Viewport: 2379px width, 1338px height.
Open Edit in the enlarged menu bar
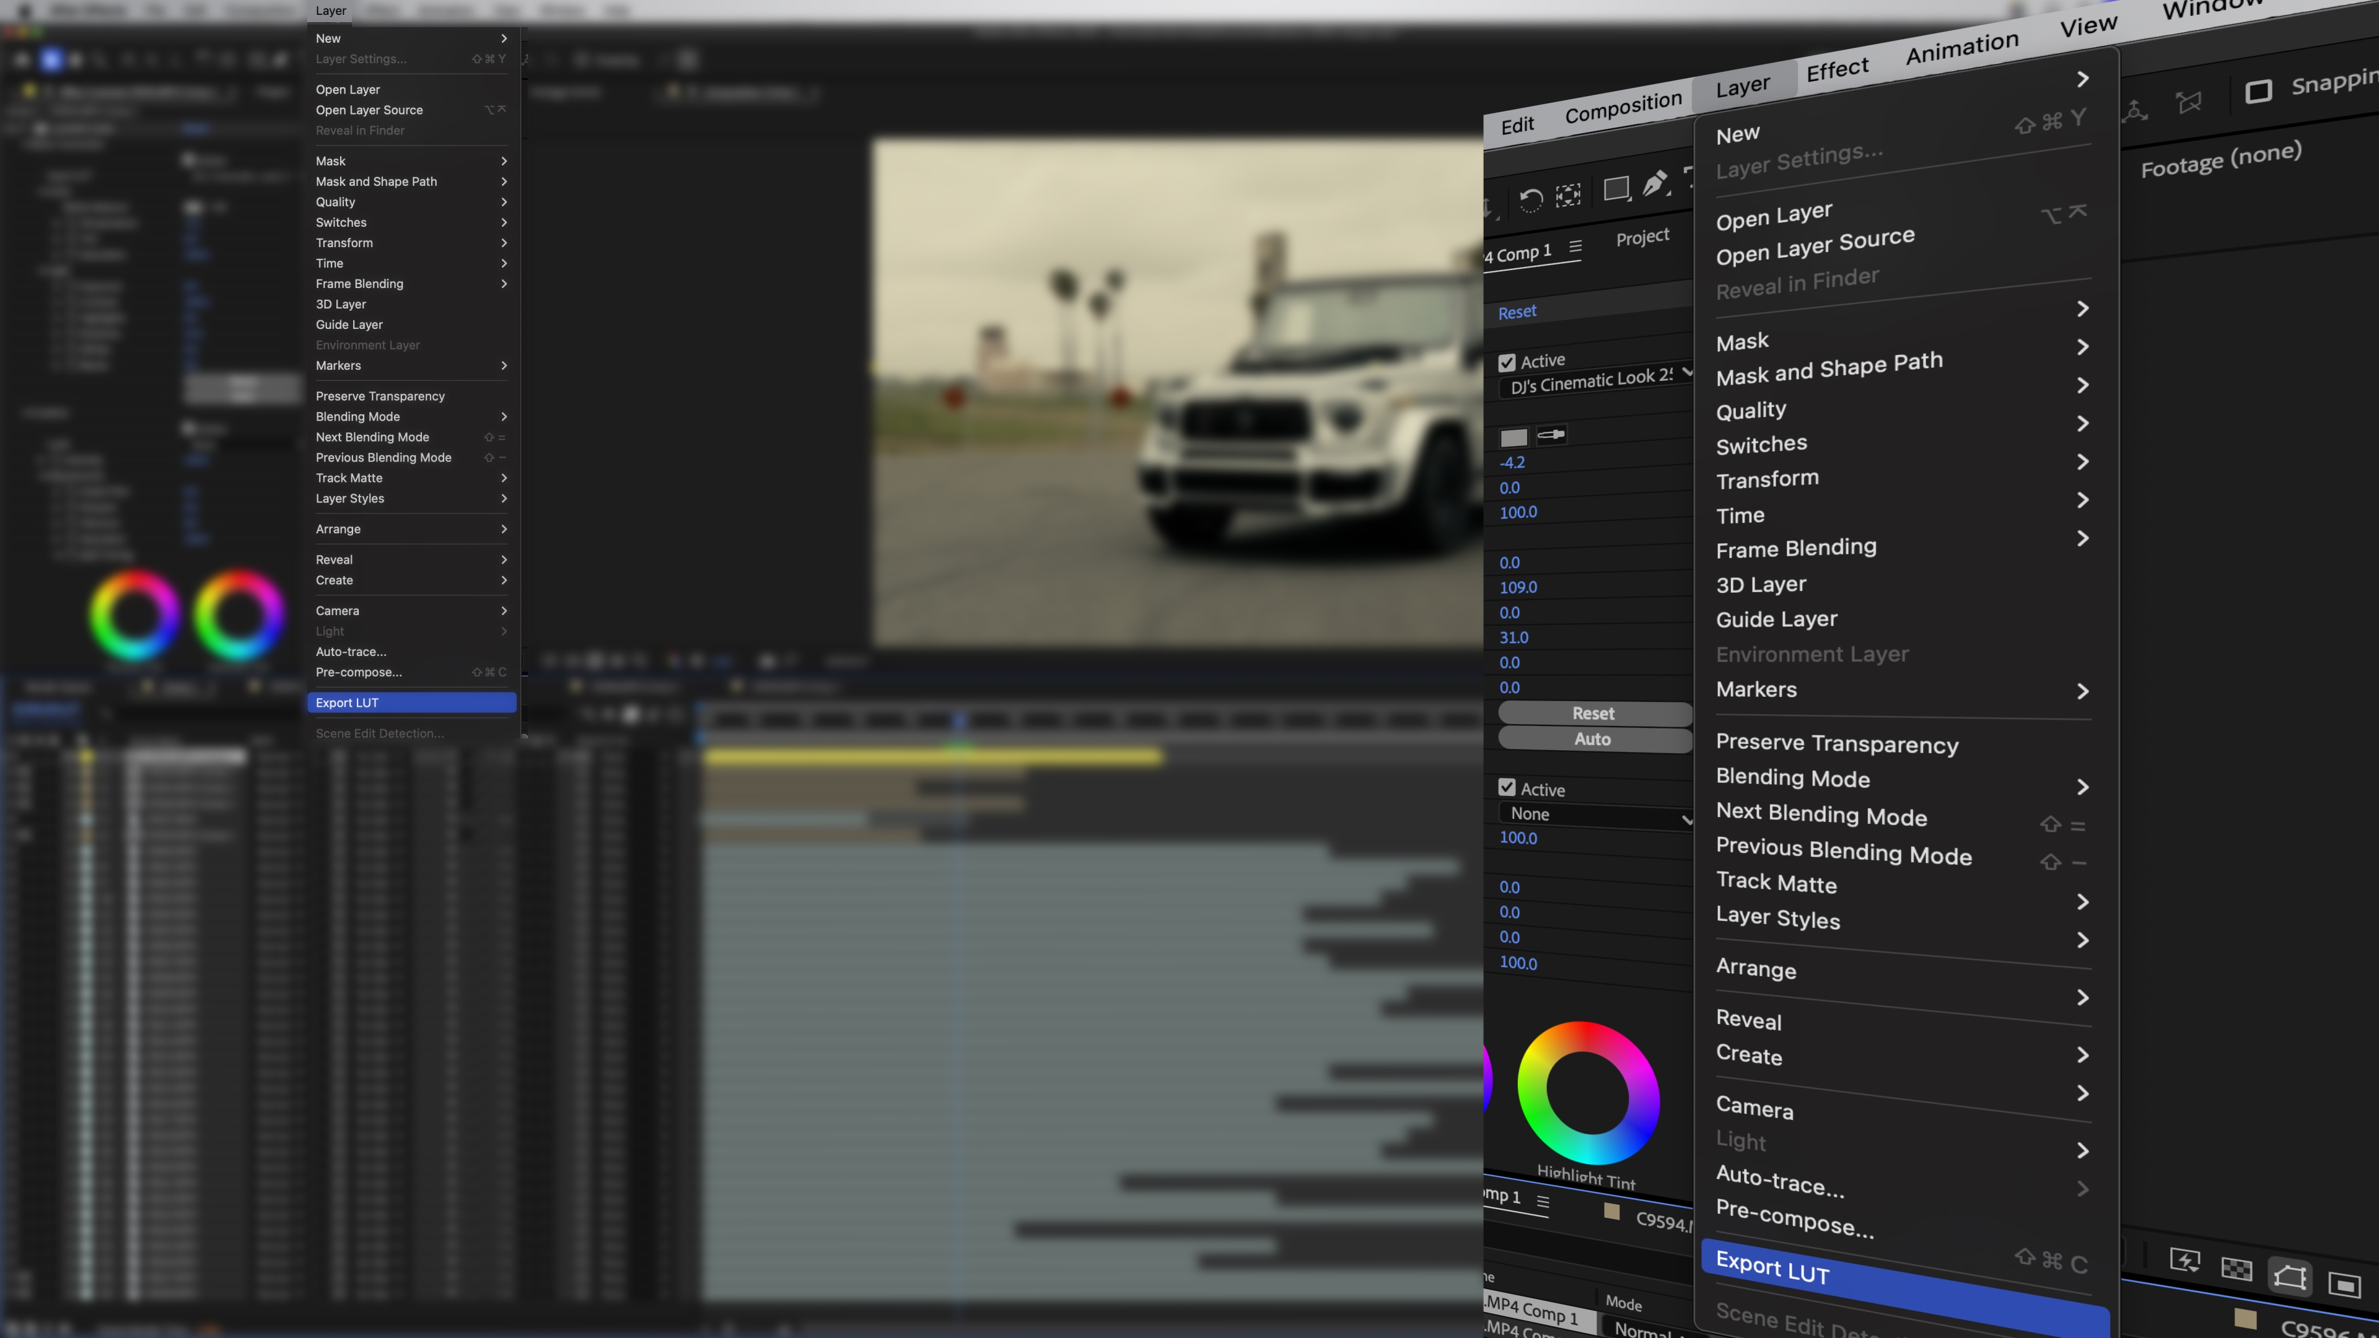coord(1517,126)
